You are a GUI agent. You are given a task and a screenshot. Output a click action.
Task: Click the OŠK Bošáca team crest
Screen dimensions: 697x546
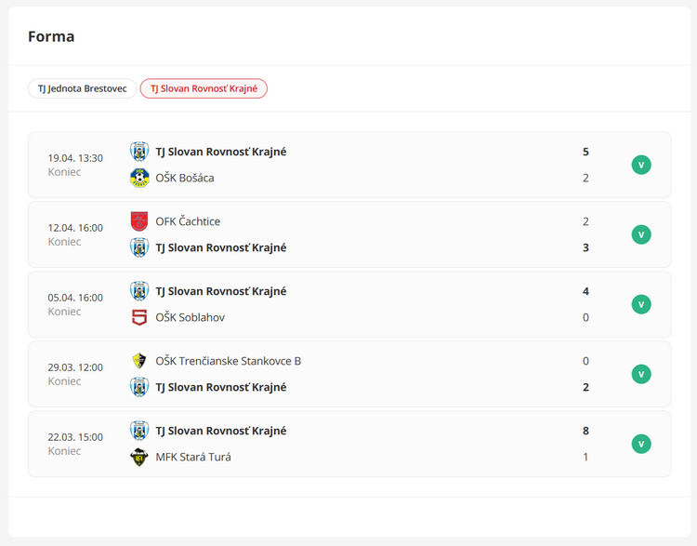[139, 178]
